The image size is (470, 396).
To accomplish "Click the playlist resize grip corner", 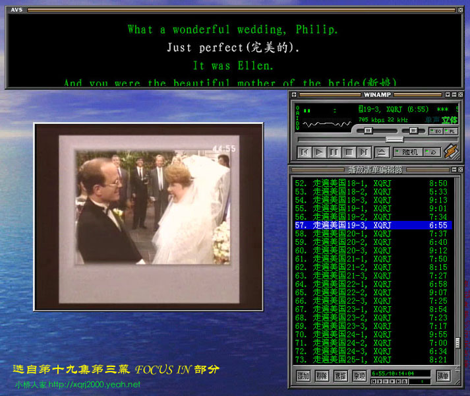I will click(x=457, y=381).
